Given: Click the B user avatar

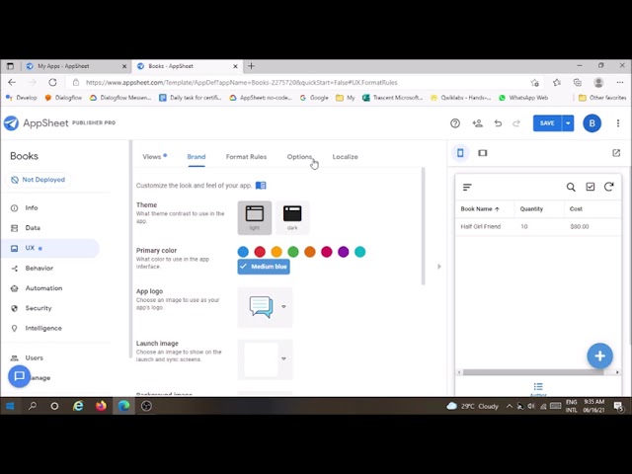Looking at the screenshot, I should (592, 123).
